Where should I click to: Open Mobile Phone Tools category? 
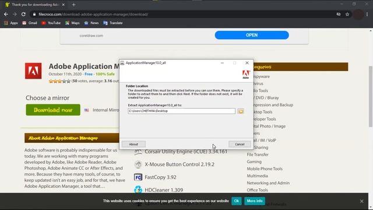pos(265,169)
